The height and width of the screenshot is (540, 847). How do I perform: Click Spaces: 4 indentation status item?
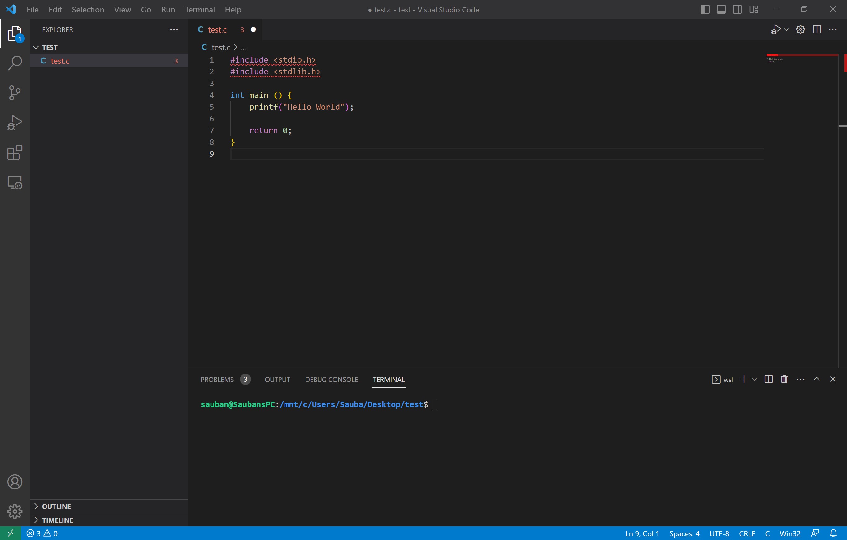click(x=684, y=533)
